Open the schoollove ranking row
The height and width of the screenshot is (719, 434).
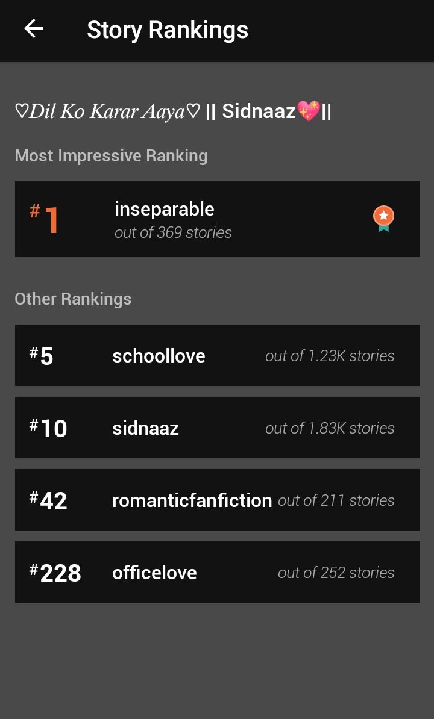click(217, 355)
